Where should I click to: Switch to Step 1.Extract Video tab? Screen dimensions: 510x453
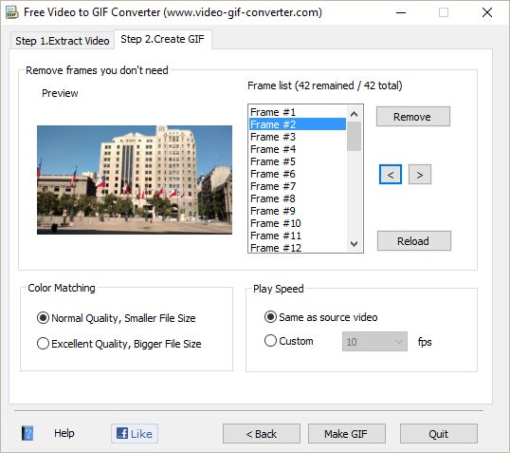click(x=63, y=41)
